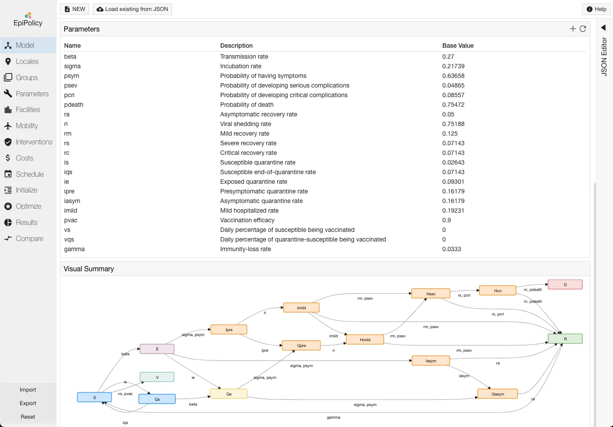Viewport: 613px width, 427px height.
Task: Select the Locales pin icon
Action: 9,61
